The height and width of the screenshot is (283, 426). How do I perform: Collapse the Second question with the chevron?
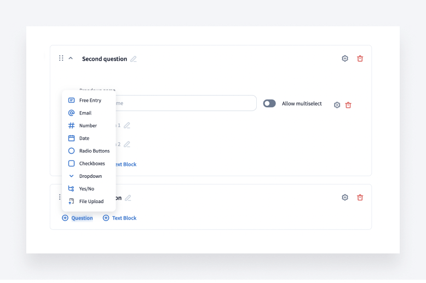pos(71,58)
